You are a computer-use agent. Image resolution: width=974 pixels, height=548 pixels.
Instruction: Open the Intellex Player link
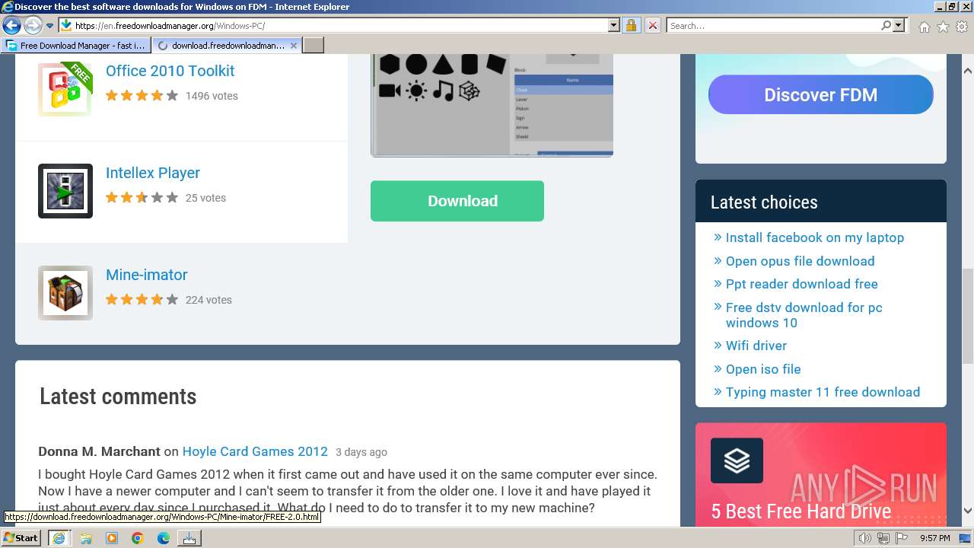click(152, 173)
